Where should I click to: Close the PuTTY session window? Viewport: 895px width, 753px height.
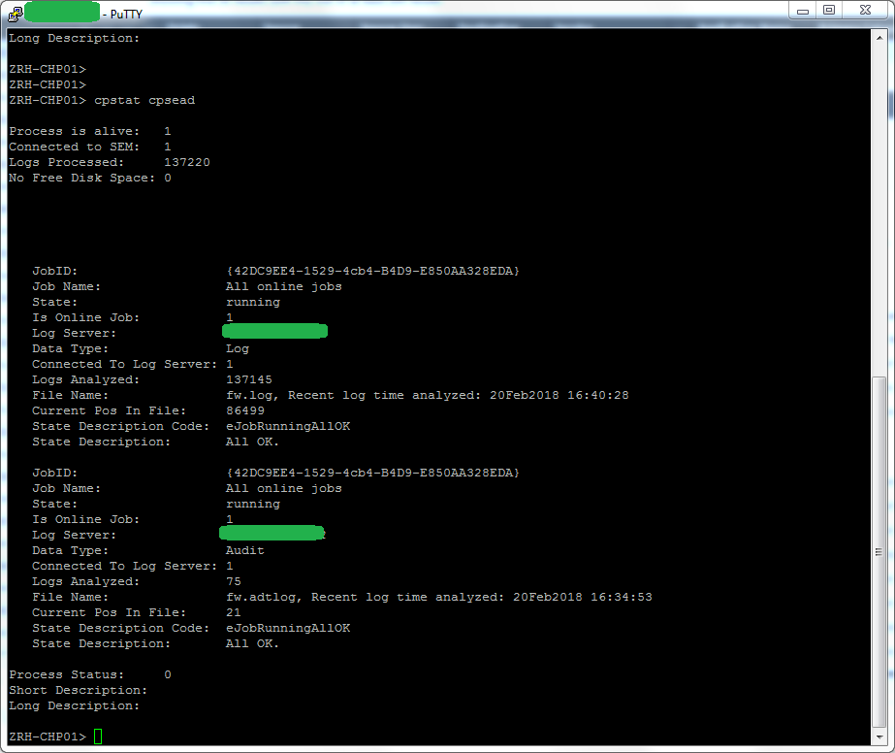[x=865, y=11]
